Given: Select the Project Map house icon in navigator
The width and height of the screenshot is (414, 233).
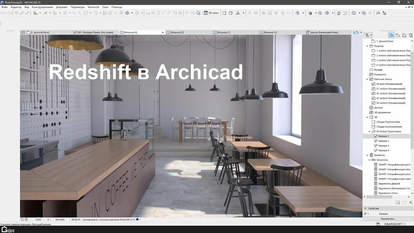Looking at the screenshot, I should (391, 35).
